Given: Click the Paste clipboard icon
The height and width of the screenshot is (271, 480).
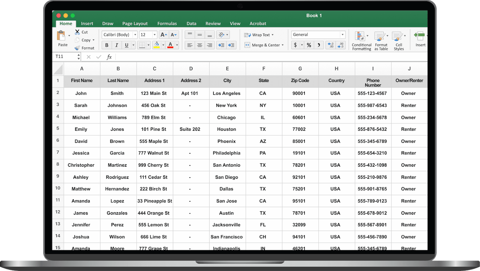Looking at the screenshot, I should 61,36.
